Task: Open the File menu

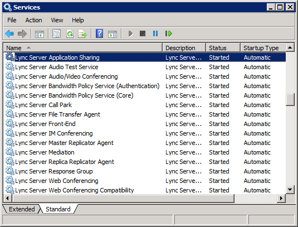Action: click(12, 20)
